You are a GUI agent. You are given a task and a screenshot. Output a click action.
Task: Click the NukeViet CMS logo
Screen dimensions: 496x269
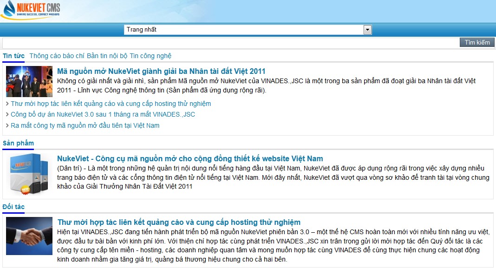tap(31, 10)
